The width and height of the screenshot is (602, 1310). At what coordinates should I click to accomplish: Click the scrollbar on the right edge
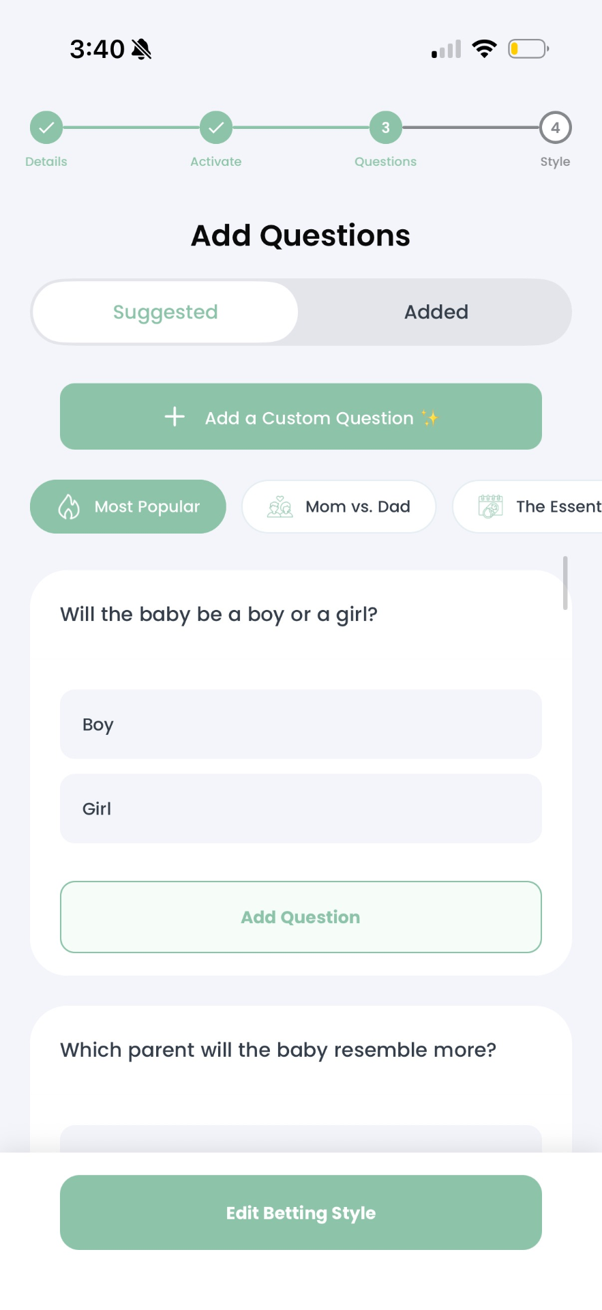pos(565,583)
